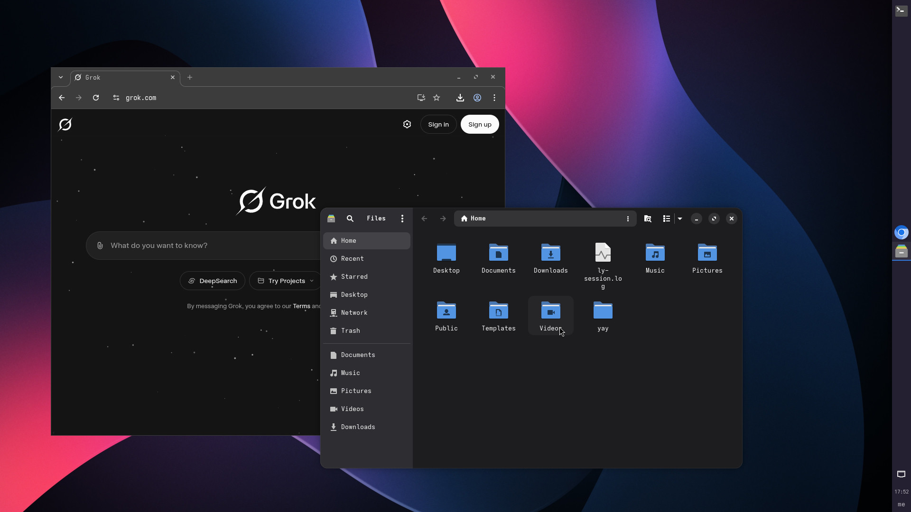
Task: Open the Terms link
Action: tap(301, 306)
